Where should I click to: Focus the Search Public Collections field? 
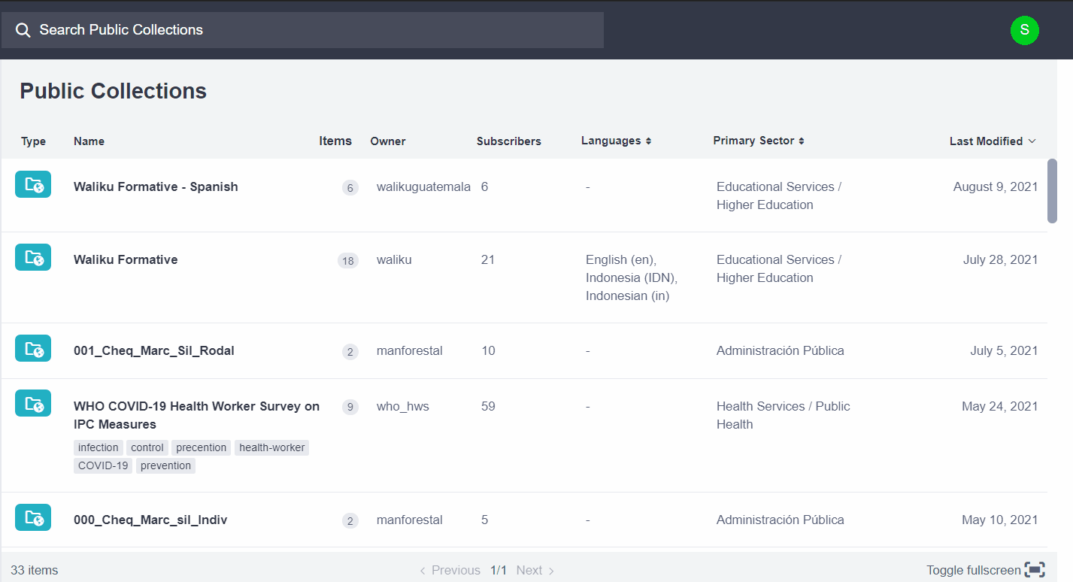316,30
